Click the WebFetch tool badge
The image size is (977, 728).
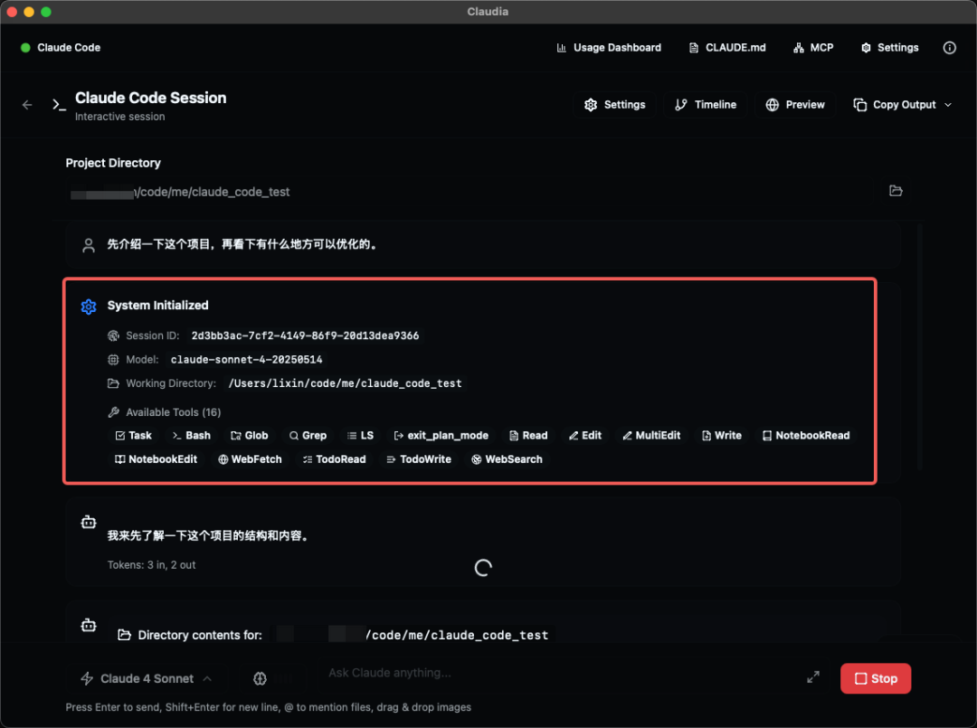(250, 459)
